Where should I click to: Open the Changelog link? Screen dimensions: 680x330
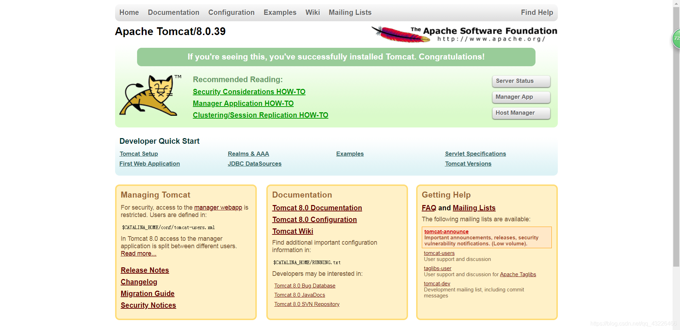coord(139,282)
